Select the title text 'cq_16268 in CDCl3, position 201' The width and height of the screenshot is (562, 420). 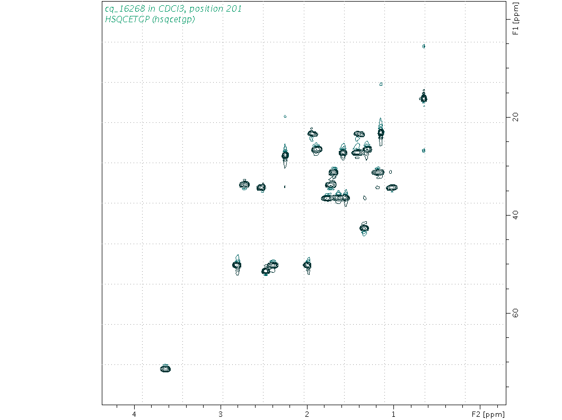(173, 8)
